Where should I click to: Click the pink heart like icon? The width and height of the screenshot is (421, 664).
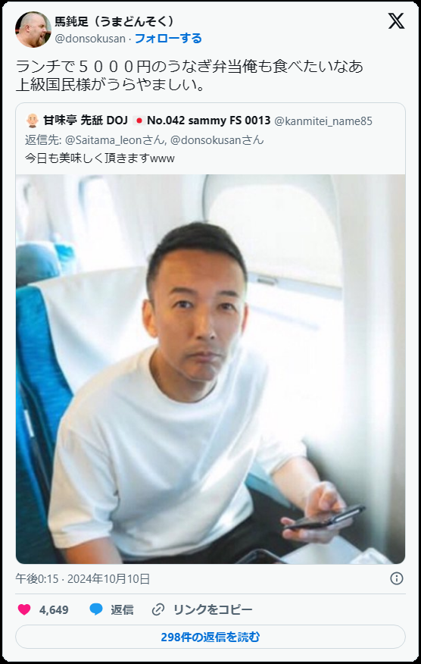click(24, 609)
